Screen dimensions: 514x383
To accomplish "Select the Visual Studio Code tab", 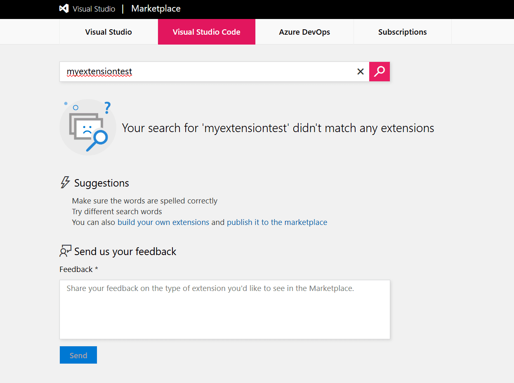I will pyautogui.click(x=206, y=32).
